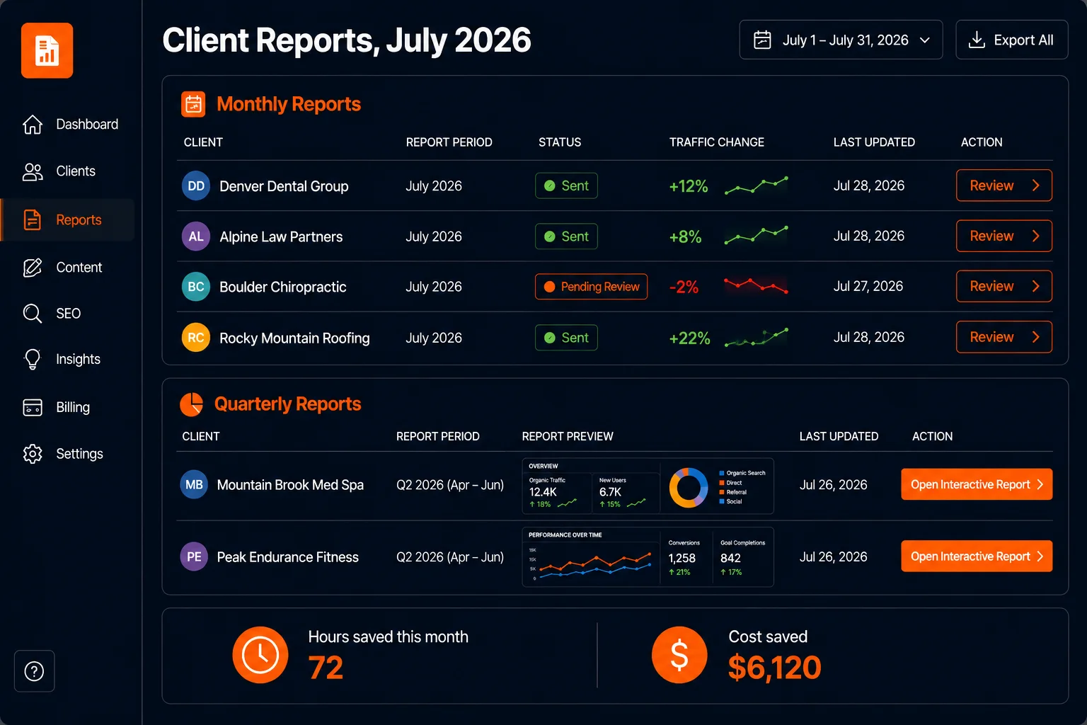This screenshot has width=1087, height=725.
Task: Click the BC avatar for Boulder Chiropractic
Action: pyautogui.click(x=196, y=287)
